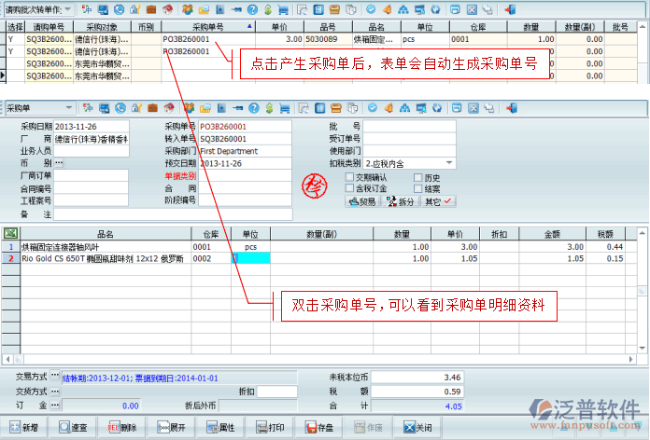Click the 展开 button

171,427
